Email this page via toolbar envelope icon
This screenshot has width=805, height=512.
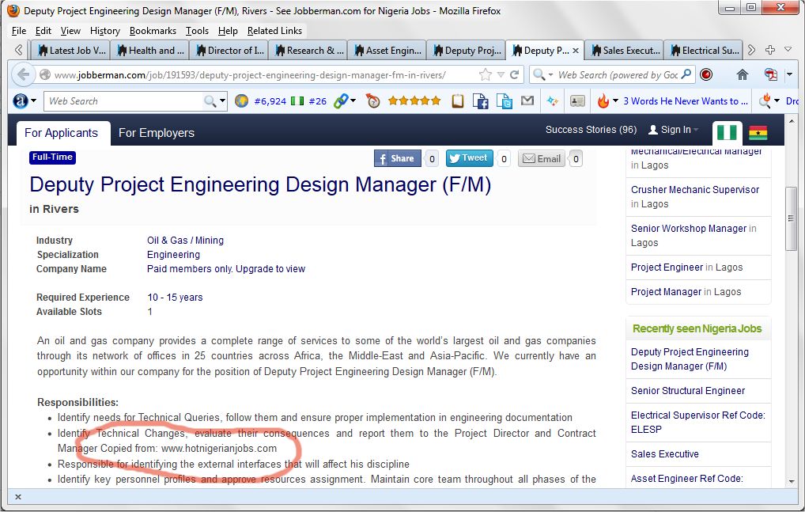pyautogui.click(x=527, y=101)
